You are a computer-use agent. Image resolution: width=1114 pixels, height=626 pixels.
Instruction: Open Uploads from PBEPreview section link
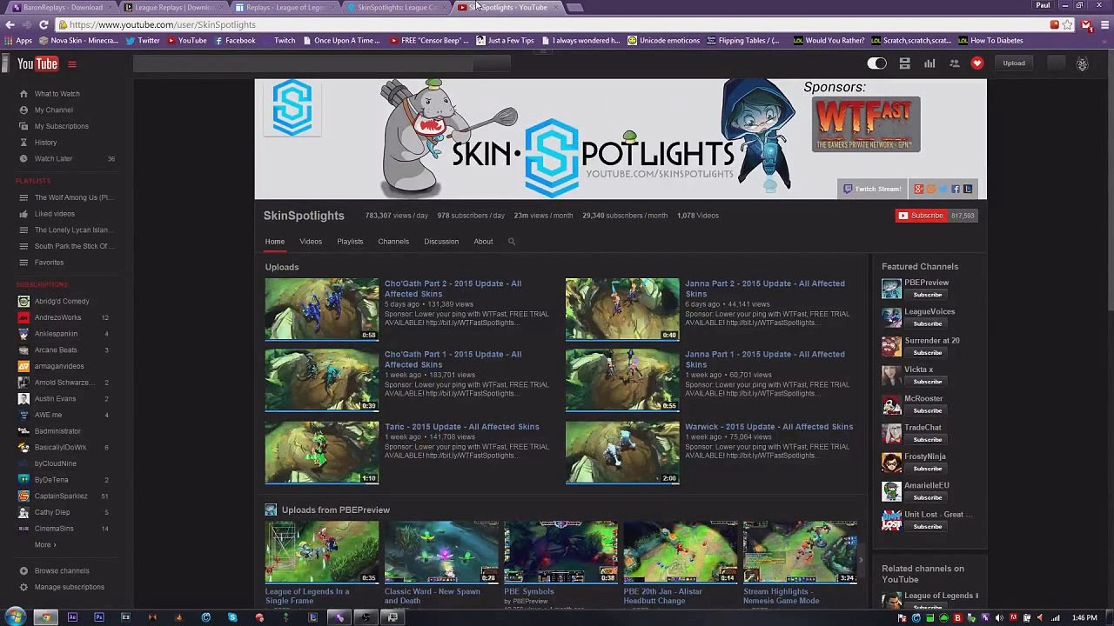[335, 510]
